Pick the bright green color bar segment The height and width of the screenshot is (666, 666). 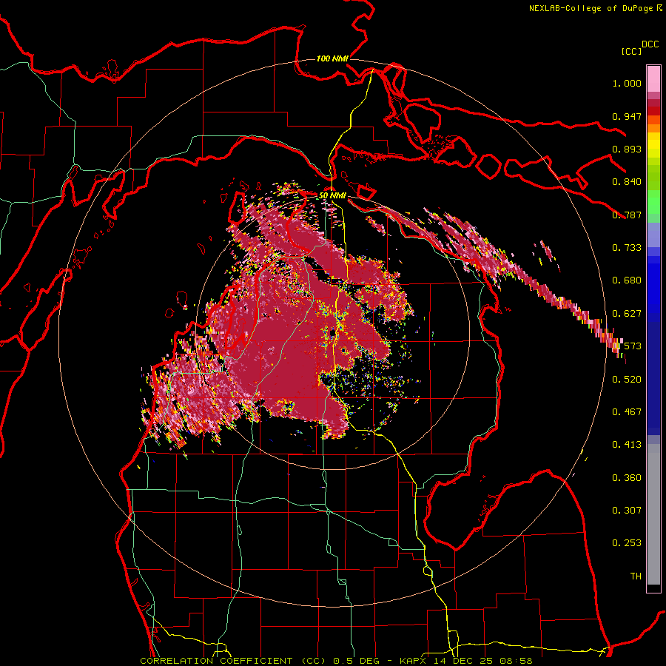653,202
